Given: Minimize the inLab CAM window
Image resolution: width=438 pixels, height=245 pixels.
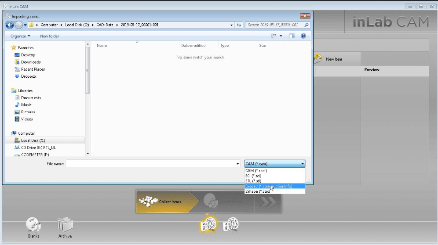Looking at the screenshot, I should coord(410,6).
